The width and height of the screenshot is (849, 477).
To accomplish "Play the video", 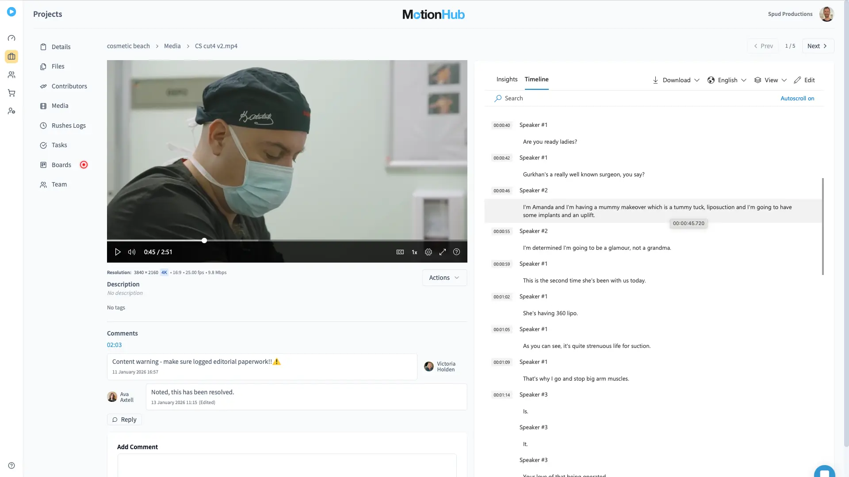I will point(118,252).
